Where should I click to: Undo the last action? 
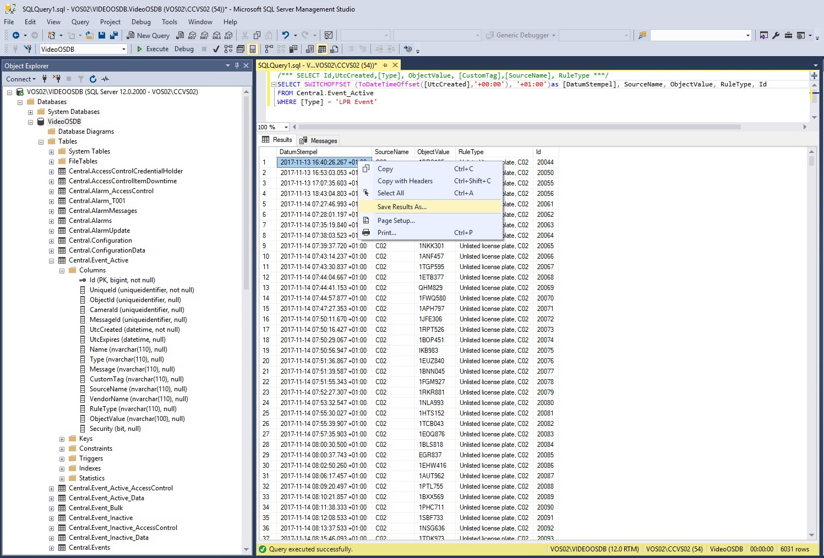coord(285,35)
